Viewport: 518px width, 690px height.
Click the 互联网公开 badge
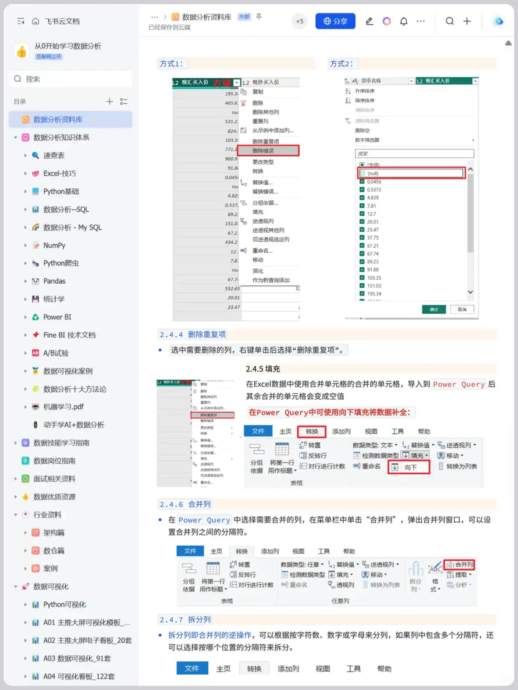[49, 56]
